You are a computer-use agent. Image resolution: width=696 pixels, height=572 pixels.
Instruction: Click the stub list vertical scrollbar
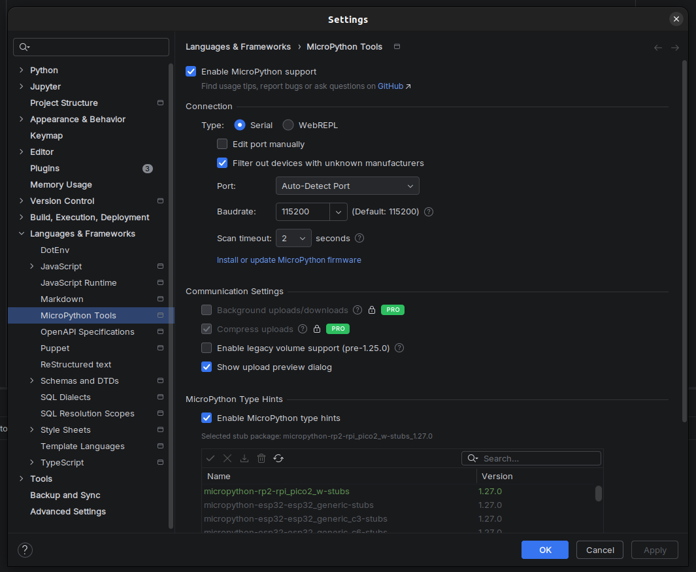(x=599, y=494)
